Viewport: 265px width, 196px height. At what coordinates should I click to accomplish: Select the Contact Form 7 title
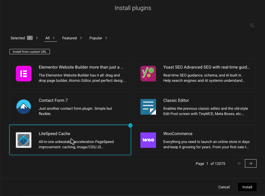click(x=53, y=100)
